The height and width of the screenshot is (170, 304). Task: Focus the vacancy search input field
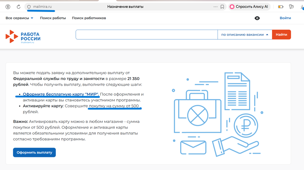click(147, 35)
